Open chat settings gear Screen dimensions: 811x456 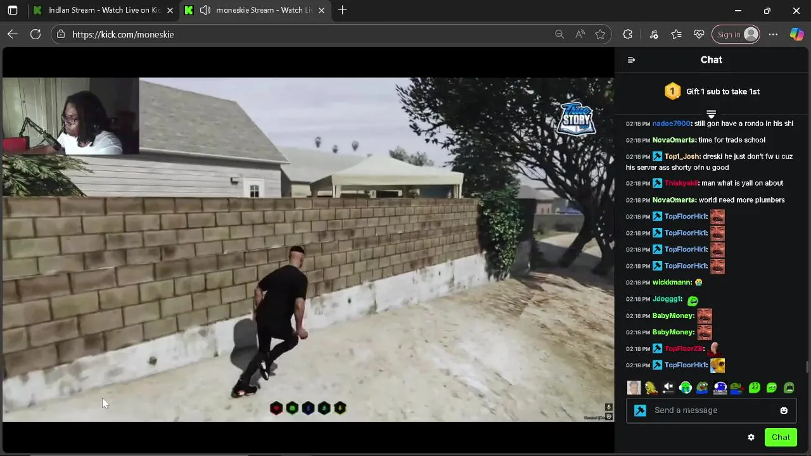tap(751, 437)
